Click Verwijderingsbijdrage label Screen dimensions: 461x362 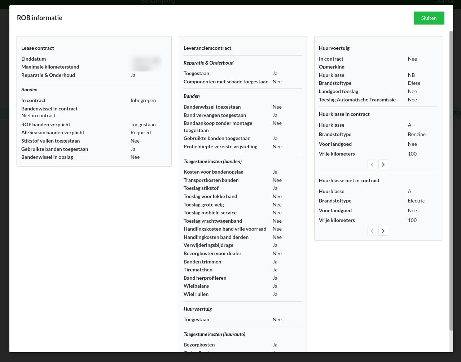coord(208,245)
